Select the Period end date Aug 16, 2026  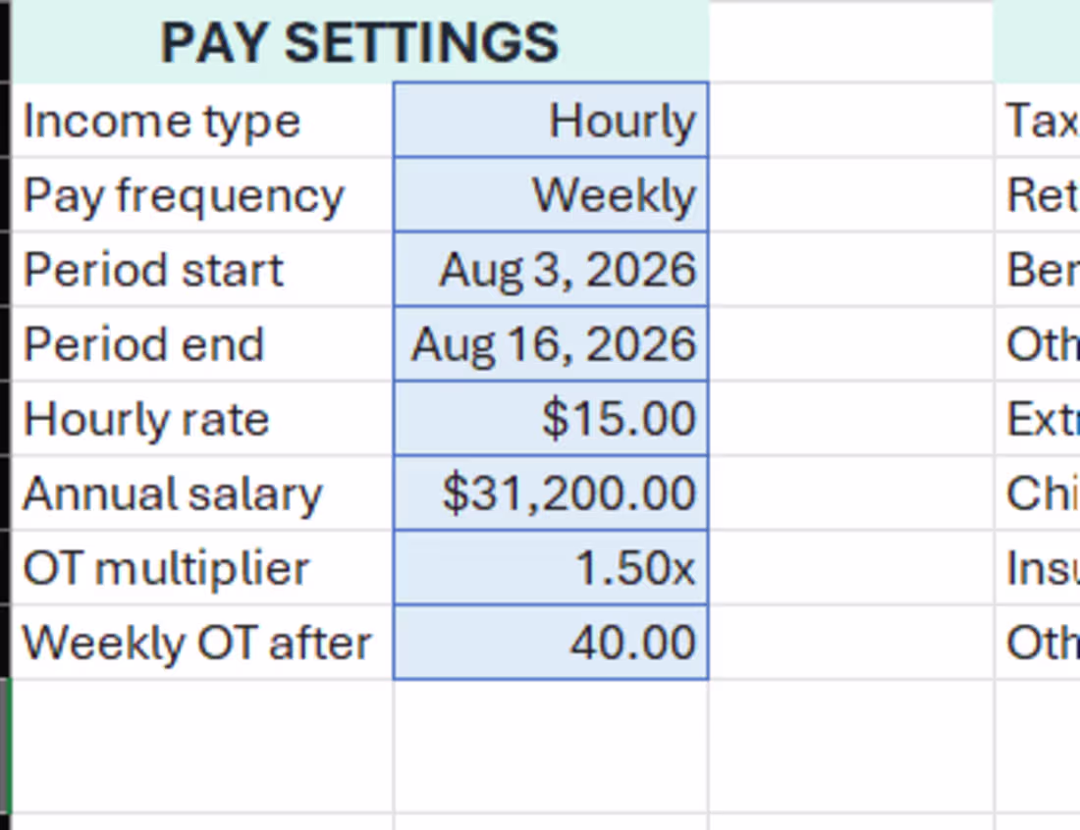551,343
